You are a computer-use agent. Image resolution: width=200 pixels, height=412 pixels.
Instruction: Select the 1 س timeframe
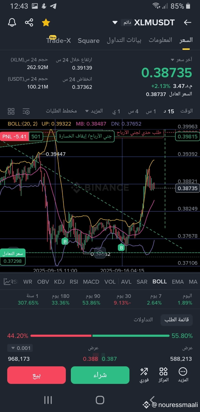pyautogui.click(x=151, y=111)
